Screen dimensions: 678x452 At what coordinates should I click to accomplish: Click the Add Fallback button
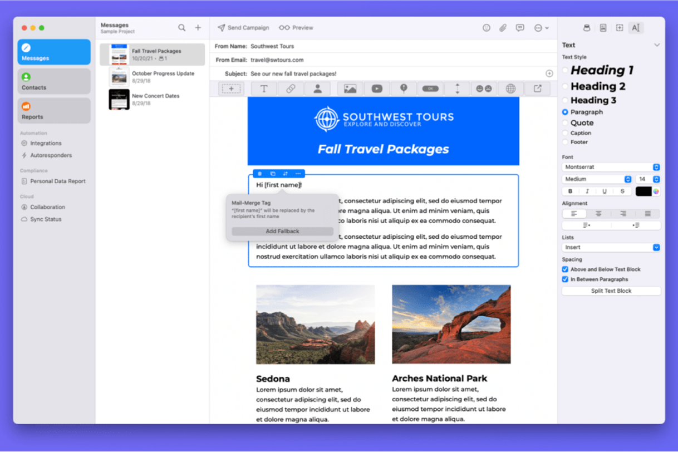click(282, 231)
